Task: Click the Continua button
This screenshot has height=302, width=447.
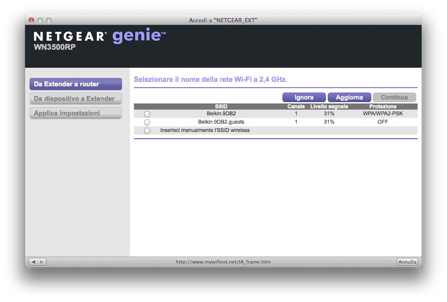Action: (394, 97)
